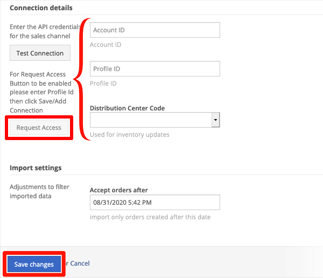
Task: Click the 'Used for inventory updates' hint text
Action: coord(130,135)
